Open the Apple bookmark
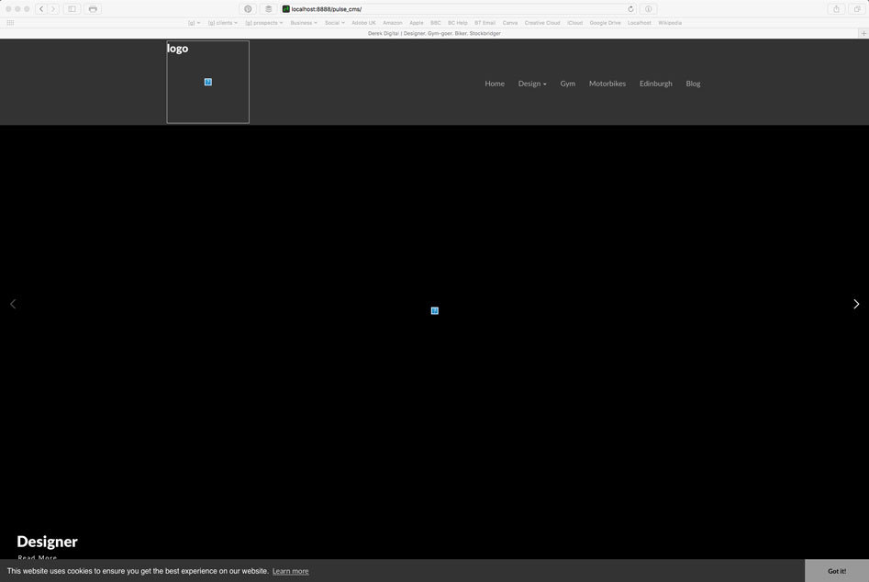The width and height of the screenshot is (869, 582). click(x=417, y=23)
